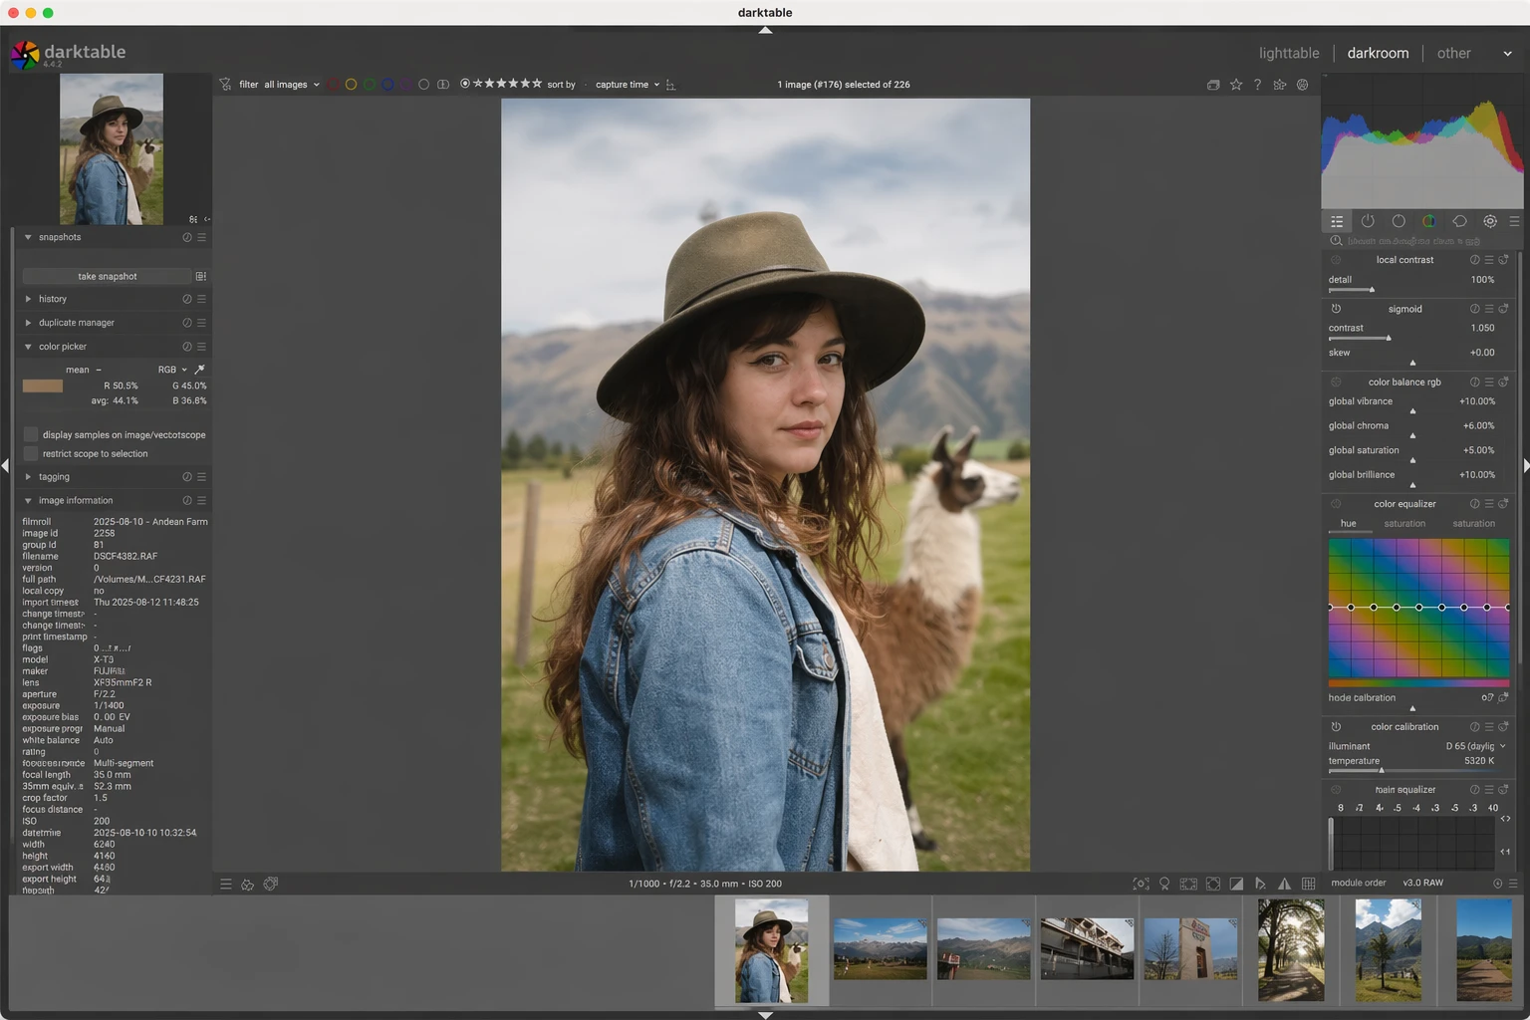Check restrict scope to selection

pos(31,453)
